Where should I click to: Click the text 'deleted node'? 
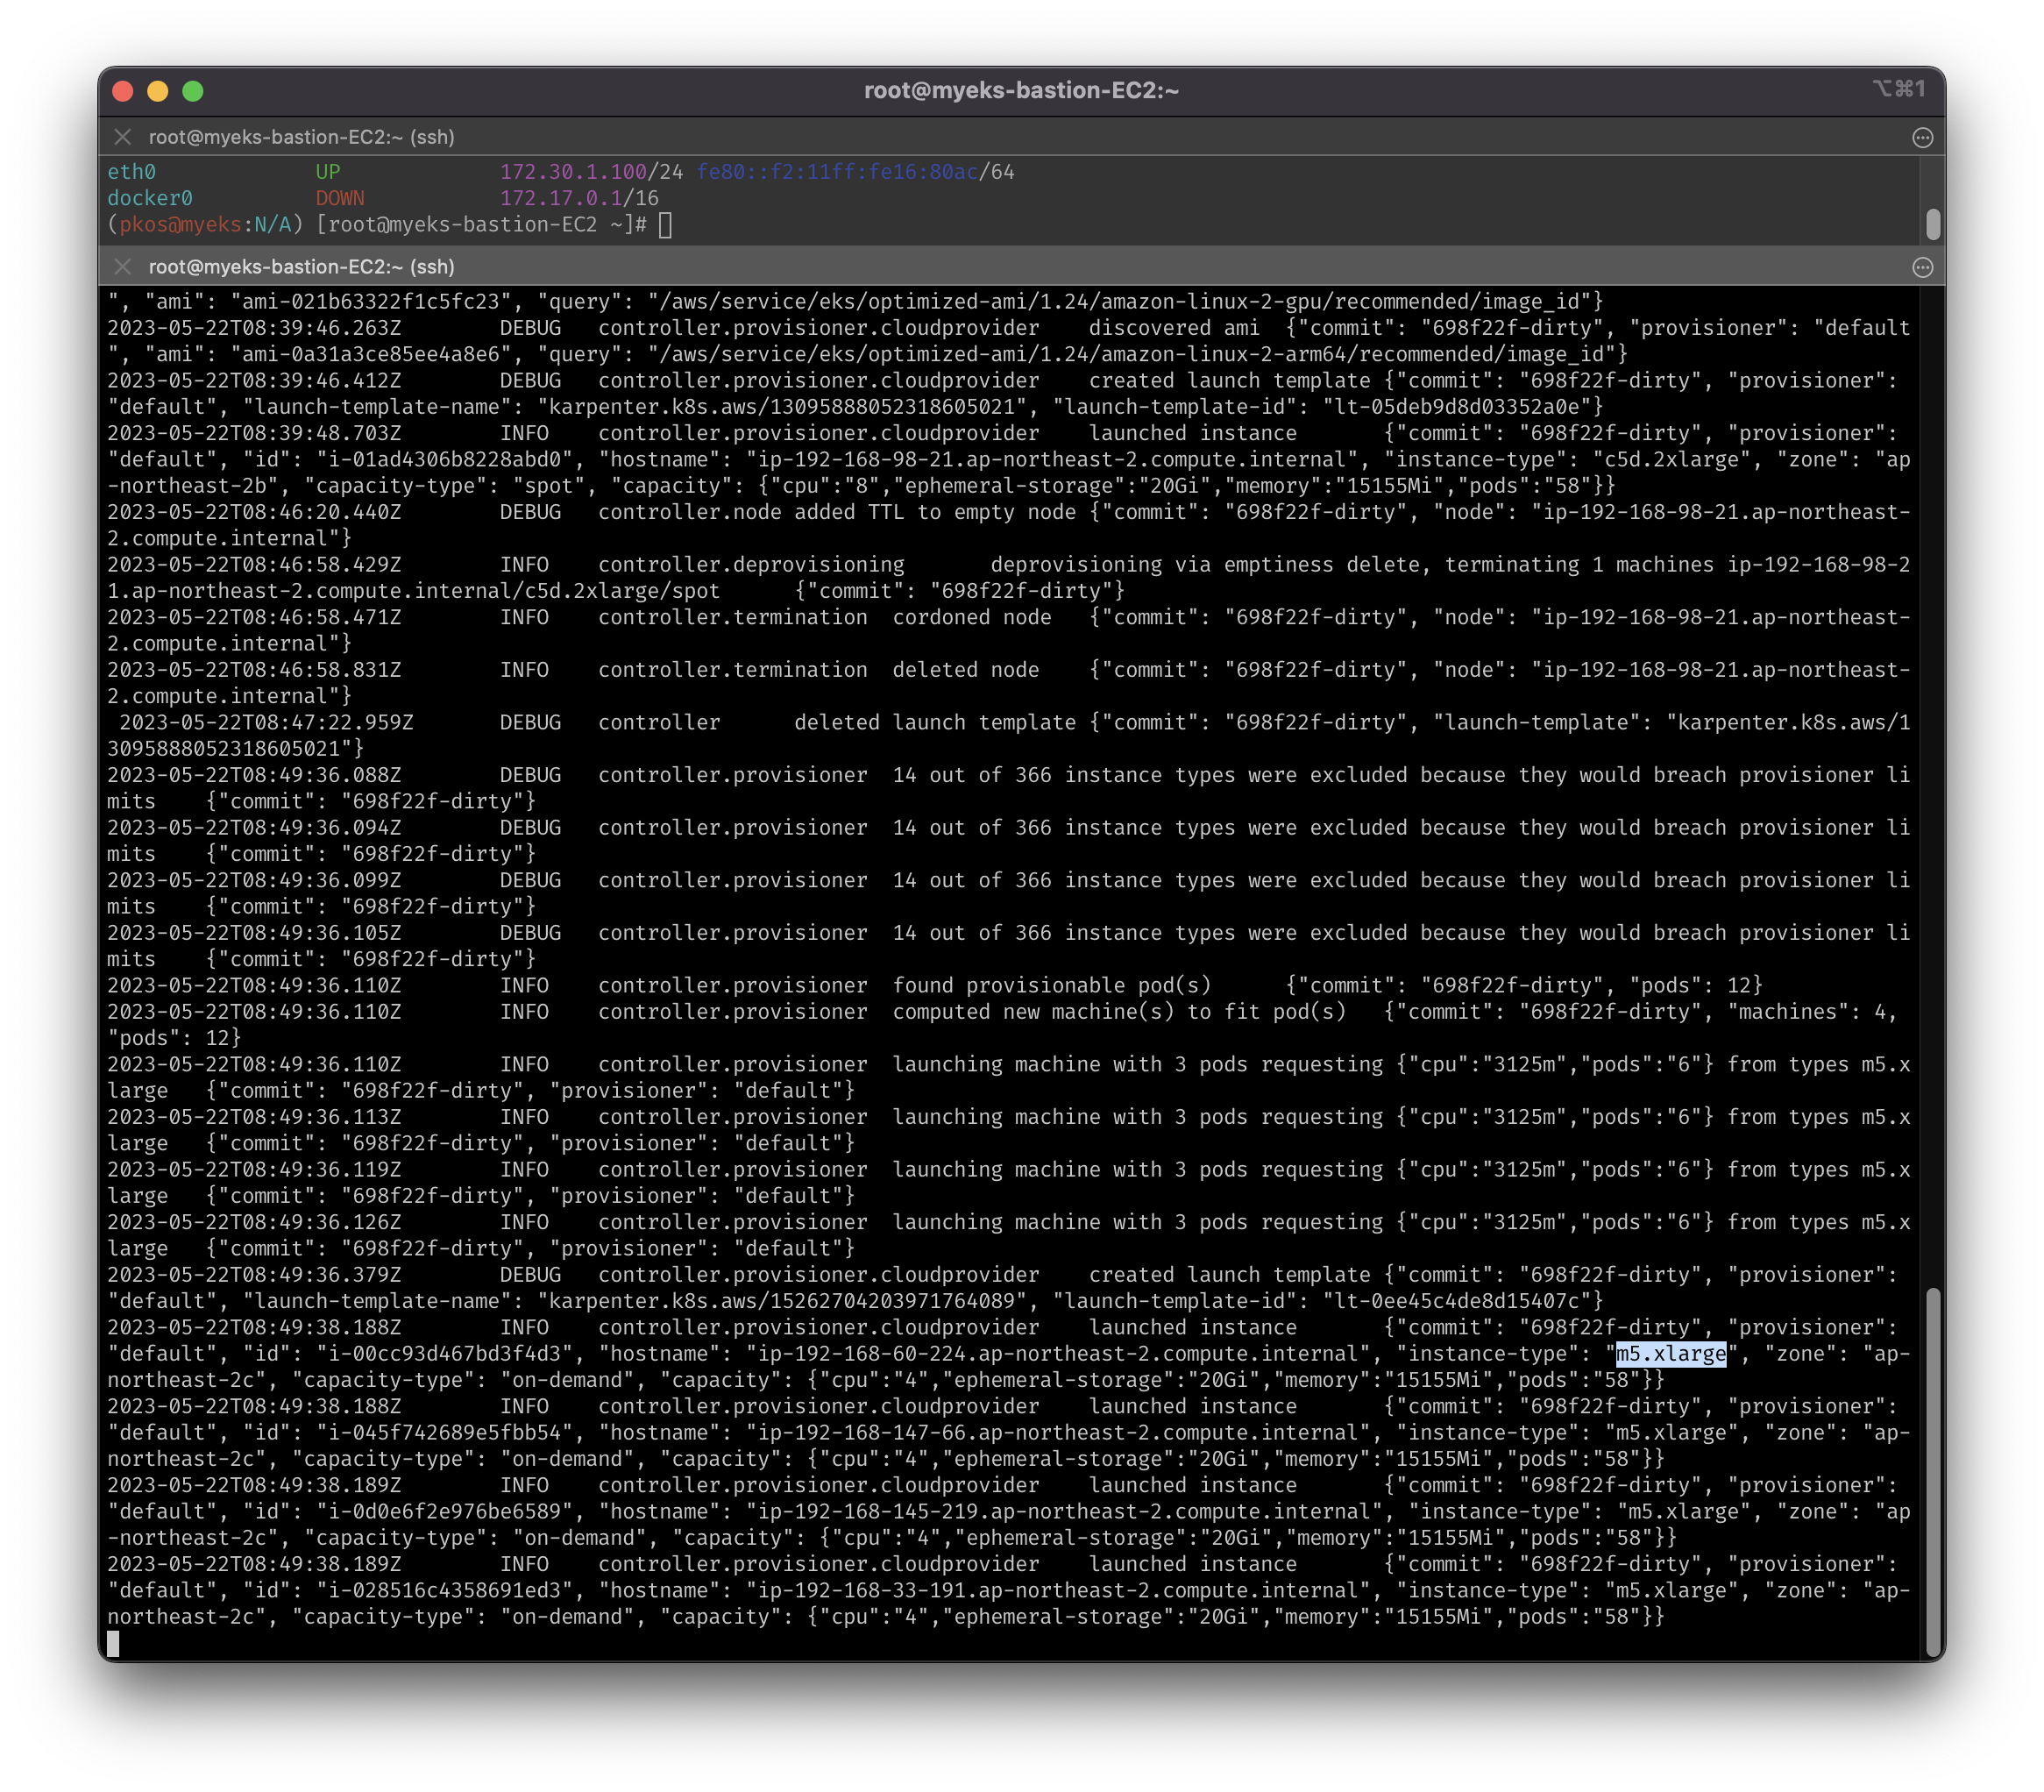point(966,669)
